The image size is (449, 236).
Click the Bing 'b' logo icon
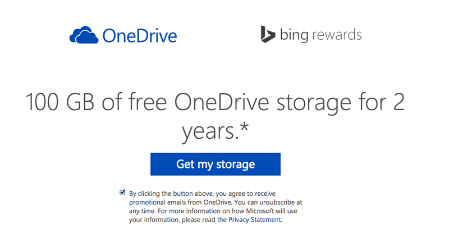[268, 34]
